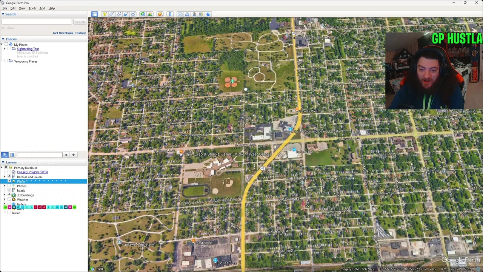Screen dimensions: 483x272
Task: Collapse the Layers panel header
Action: [x=3, y=162]
